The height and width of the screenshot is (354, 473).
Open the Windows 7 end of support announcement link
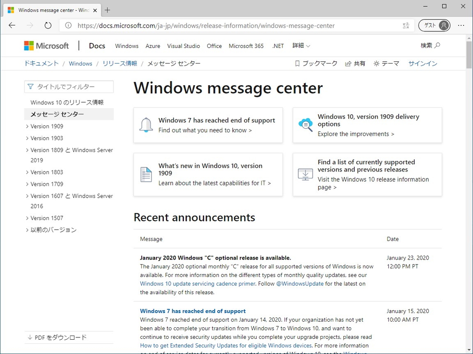193,311
